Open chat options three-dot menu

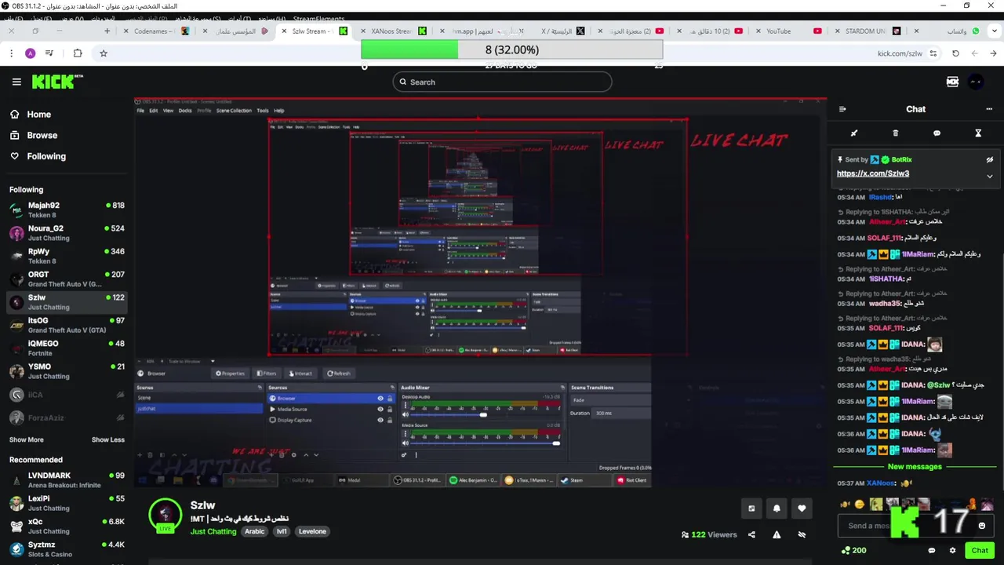coord(989,109)
